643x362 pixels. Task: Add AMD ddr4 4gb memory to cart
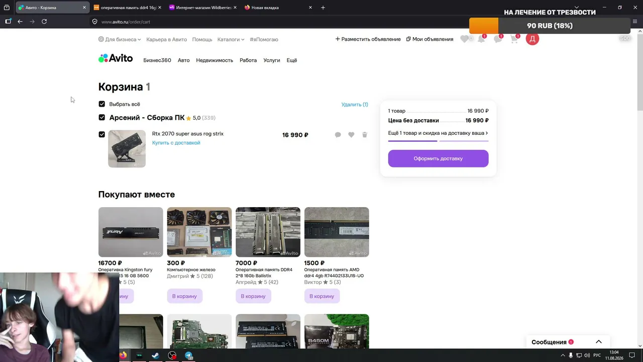tap(322, 296)
